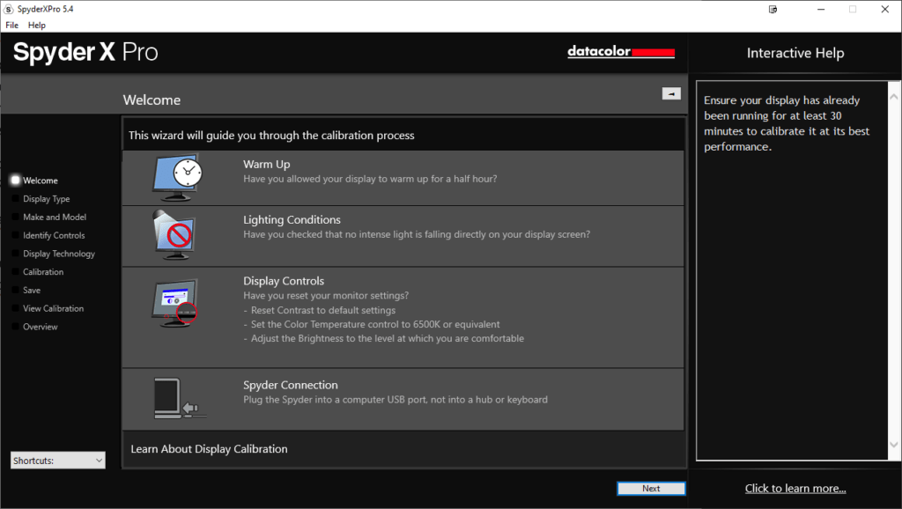Image resolution: width=902 pixels, height=509 pixels.
Task: Open the Help menu
Action: (x=37, y=26)
